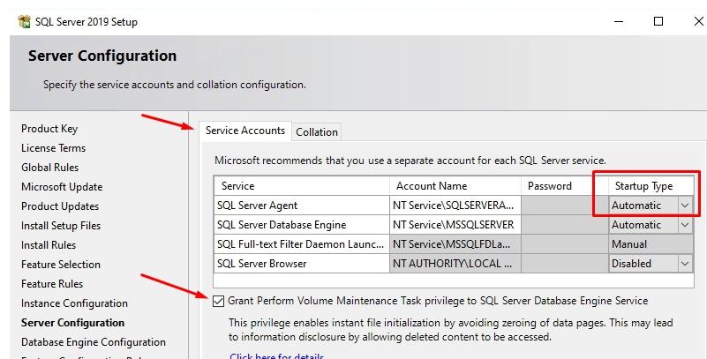This screenshot has height=359, width=707.
Task: Switch to the Collation tab
Action: (x=317, y=132)
